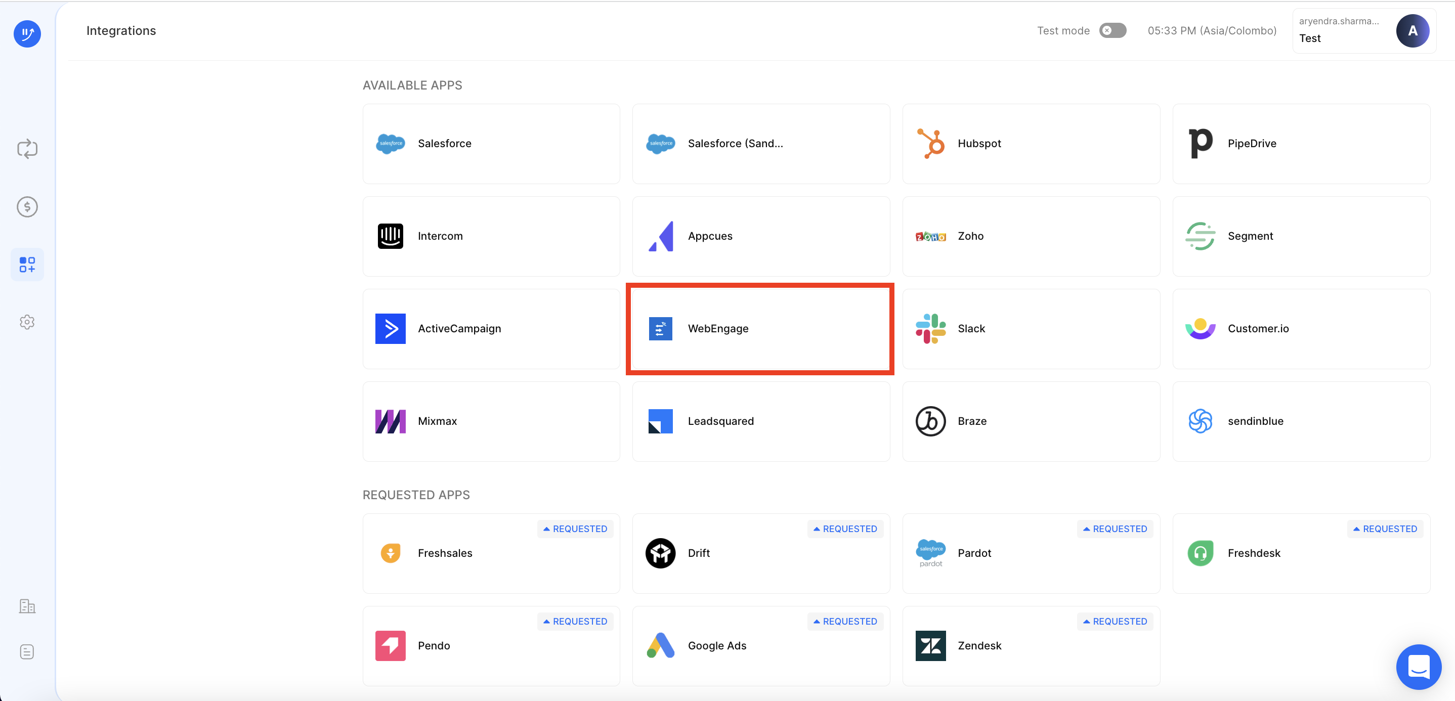1455x701 pixels.
Task: Open the document logs sidebar icon
Action: pyautogui.click(x=27, y=652)
